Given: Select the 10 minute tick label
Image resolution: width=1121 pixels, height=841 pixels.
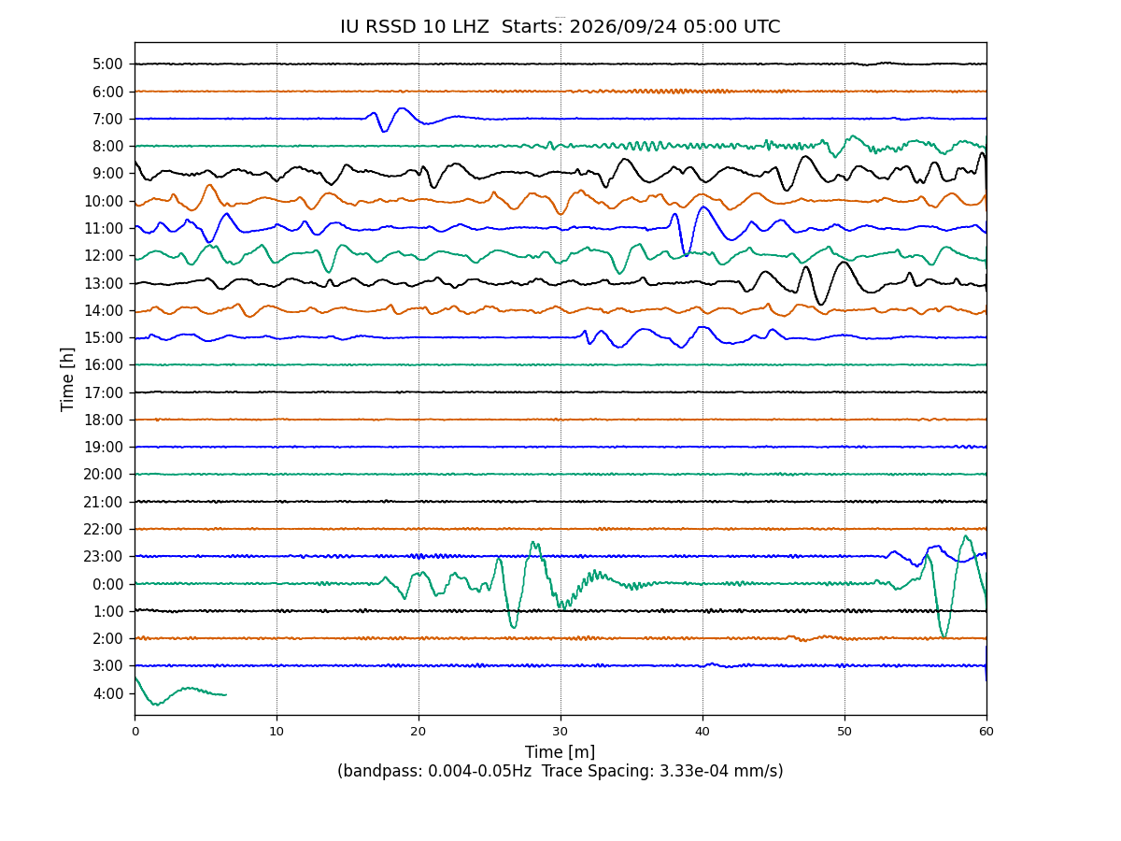Looking at the screenshot, I should pos(277,732).
